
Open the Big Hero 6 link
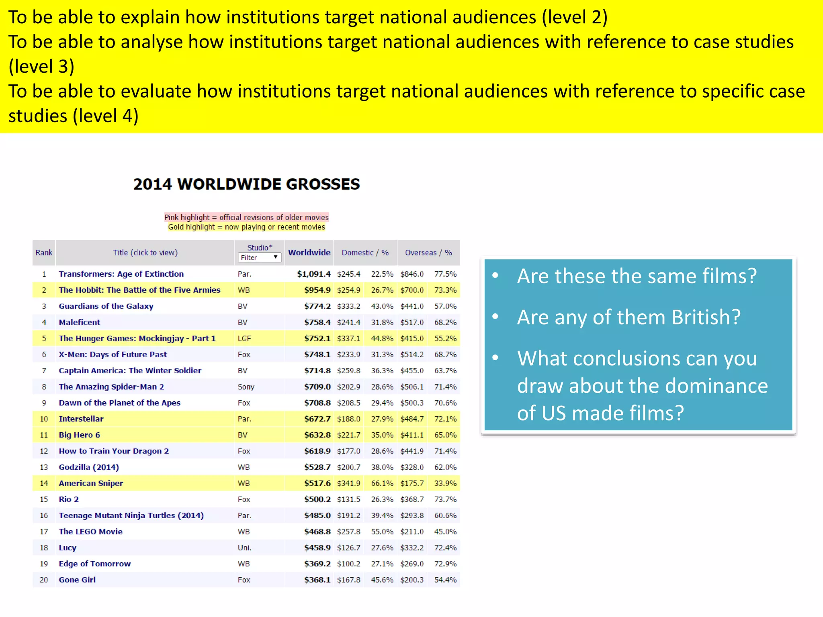(79, 435)
